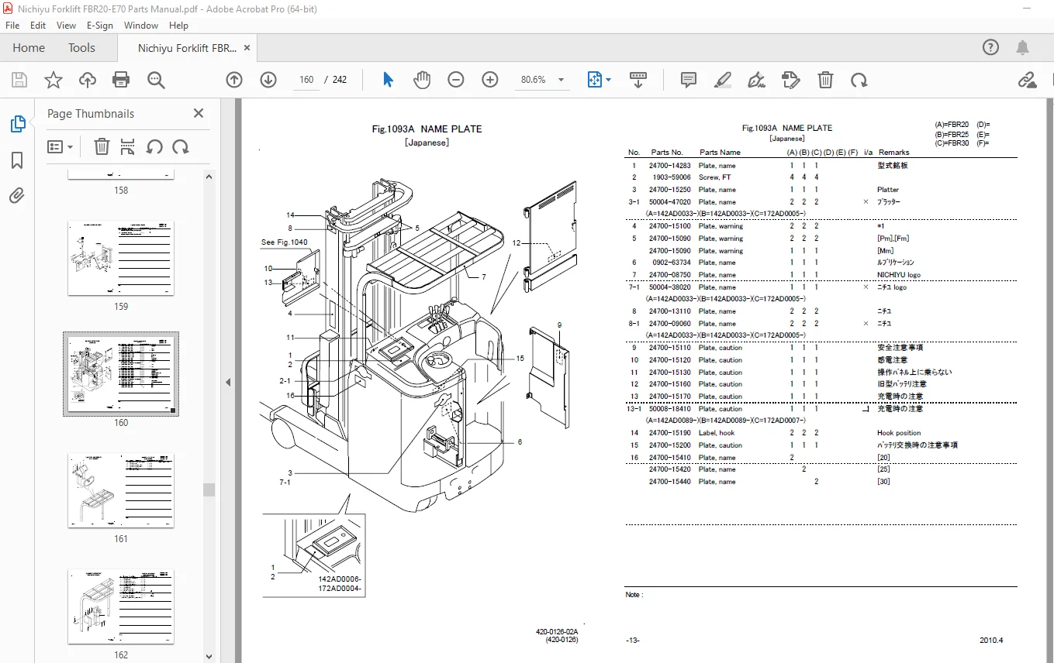Rotate thumbnails counterclockwise
The image size is (1054, 663).
click(154, 146)
